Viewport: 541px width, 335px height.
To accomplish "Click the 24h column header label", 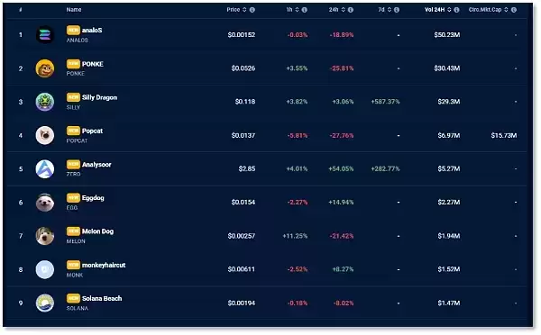I will point(334,10).
